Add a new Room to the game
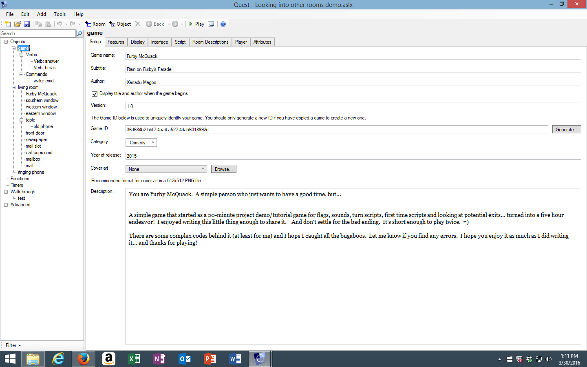Screen dimensions: 587x367 coord(95,24)
